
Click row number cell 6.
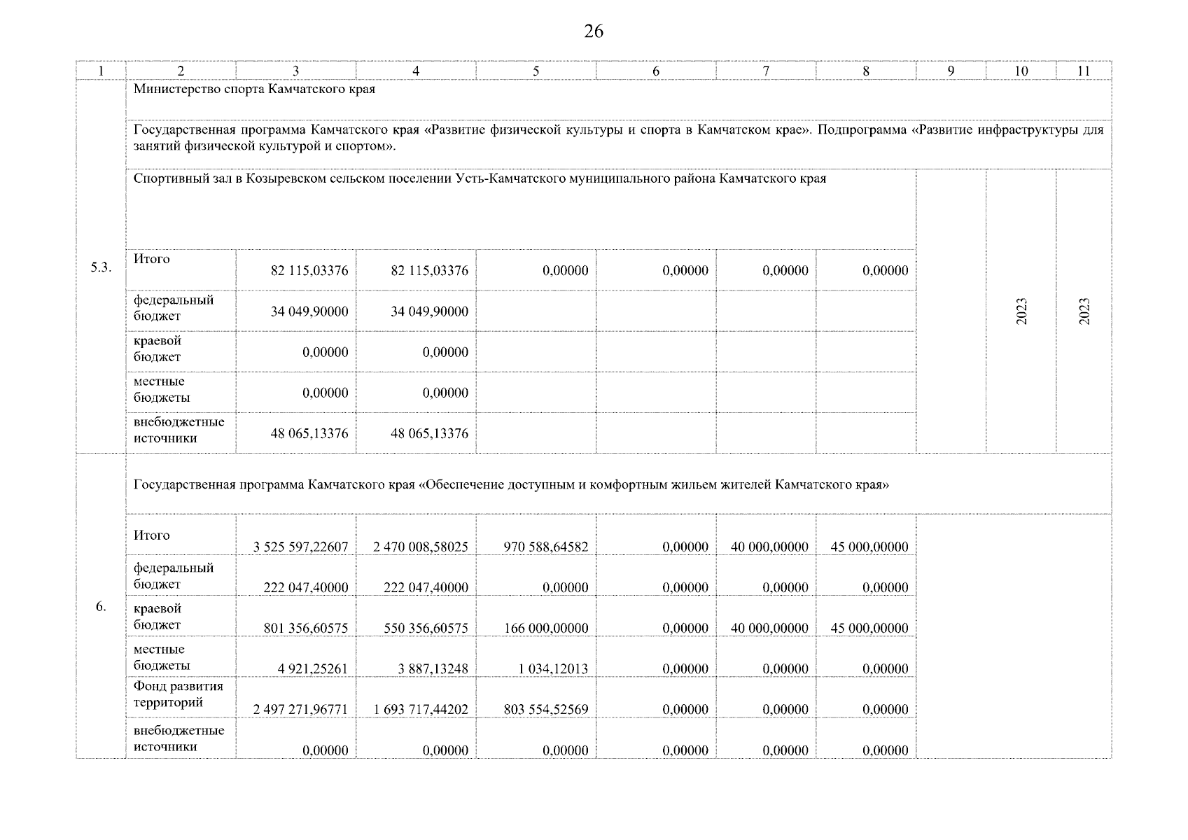click(x=101, y=606)
